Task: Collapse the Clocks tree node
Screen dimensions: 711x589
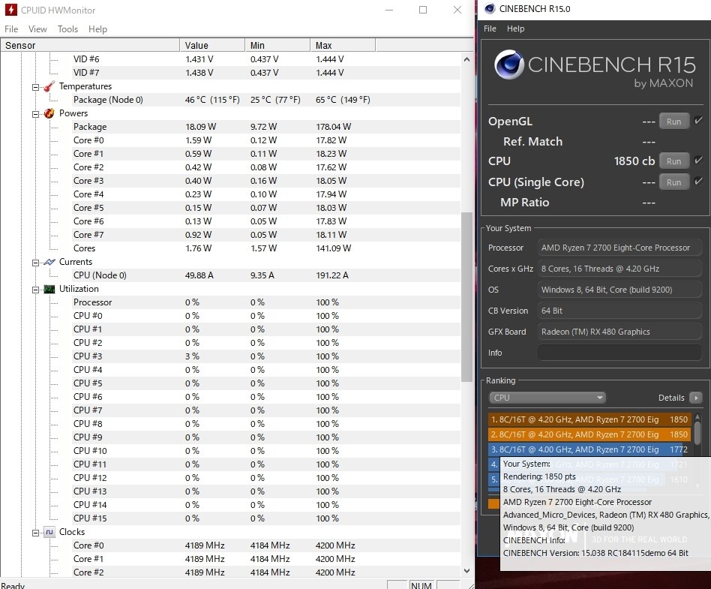Action: click(x=35, y=533)
